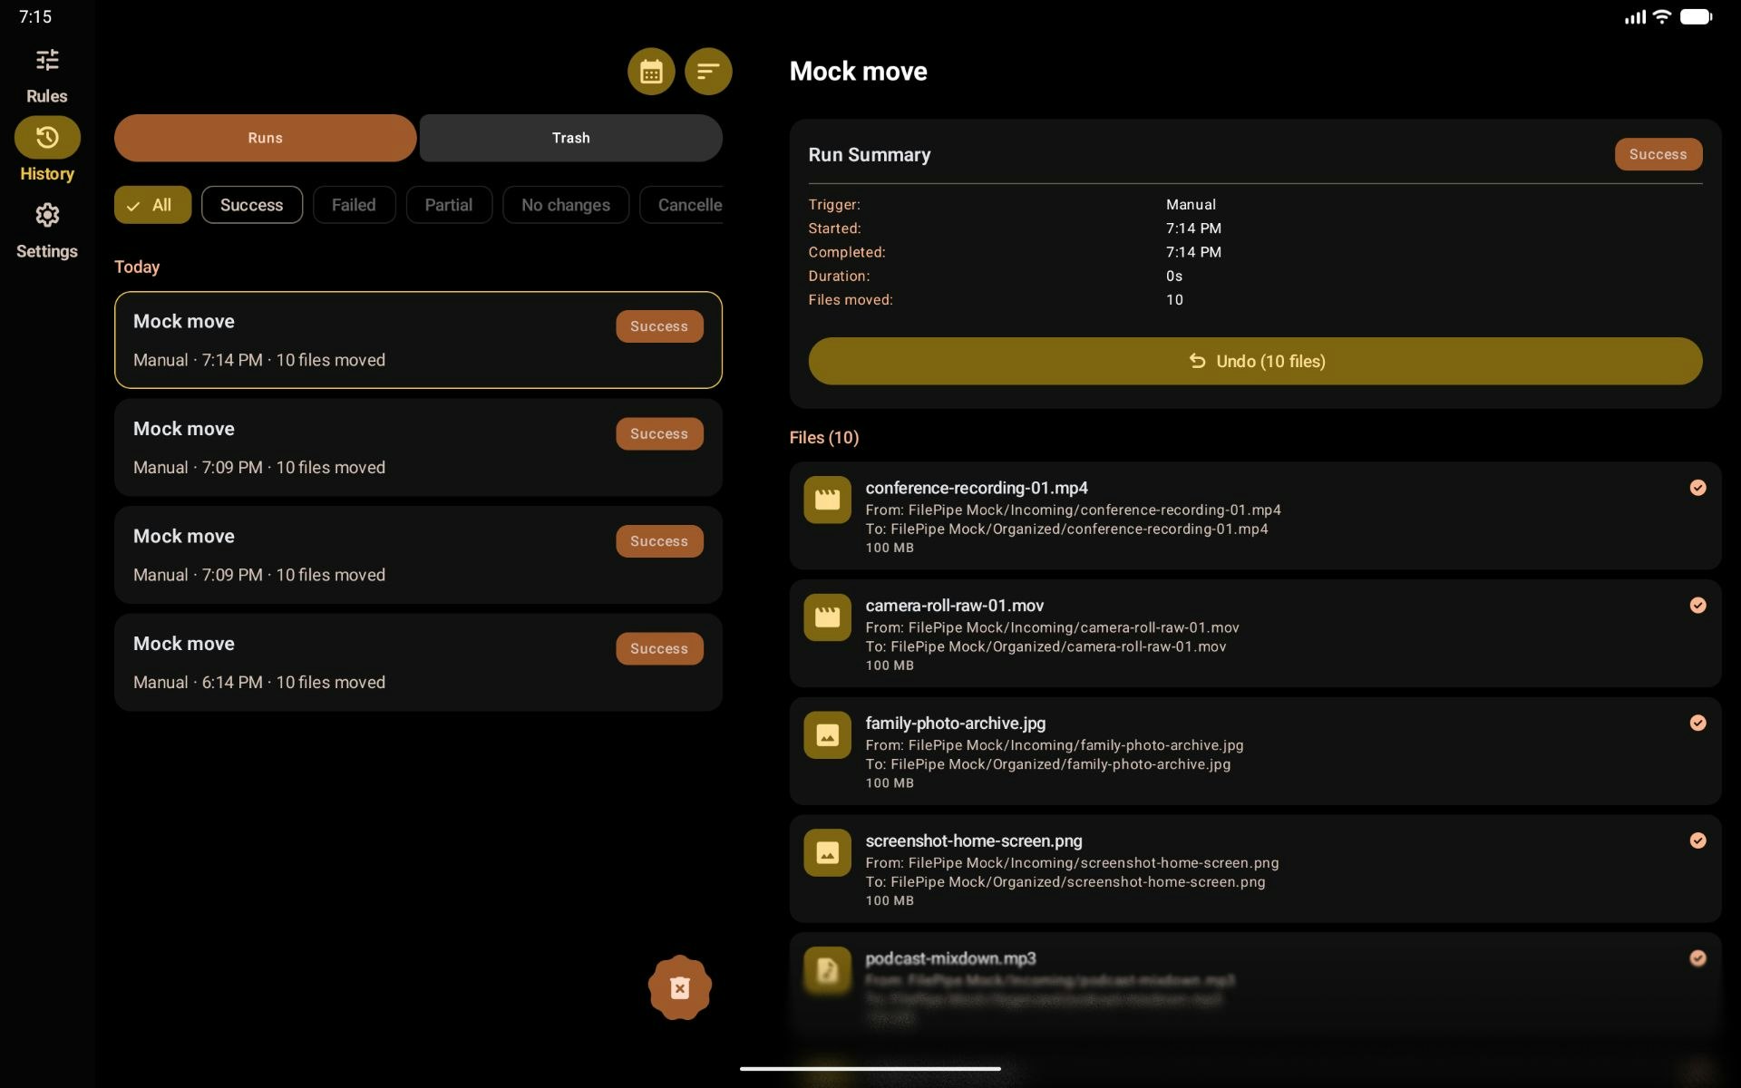Click the Duration 0s value

point(1174,277)
